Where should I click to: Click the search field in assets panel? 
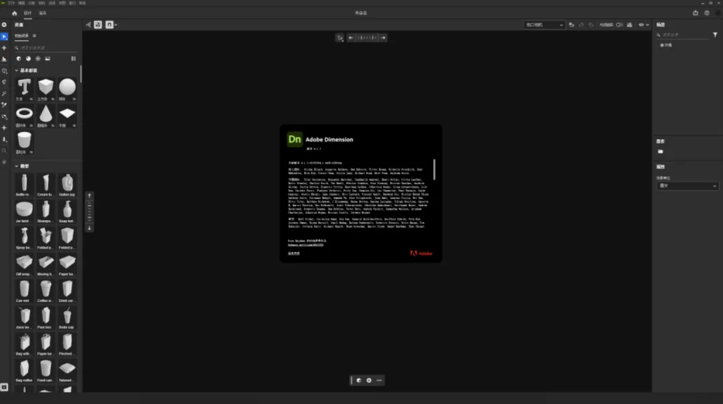(x=46, y=48)
